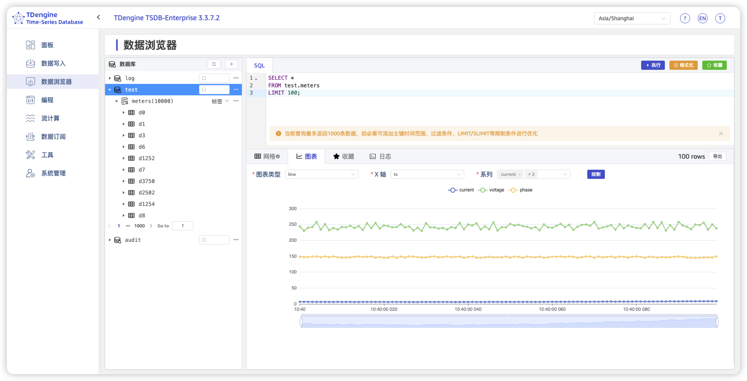Open the user profile T icon
Image resolution: width=747 pixels, height=381 pixels.
point(720,18)
